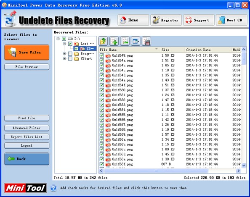Sort by Creation Date column header

click(208, 50)
